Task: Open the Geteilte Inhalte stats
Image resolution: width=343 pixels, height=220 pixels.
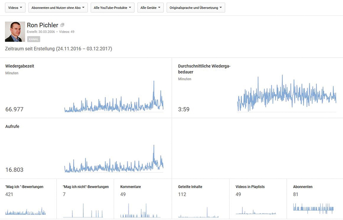Action: 190,187
